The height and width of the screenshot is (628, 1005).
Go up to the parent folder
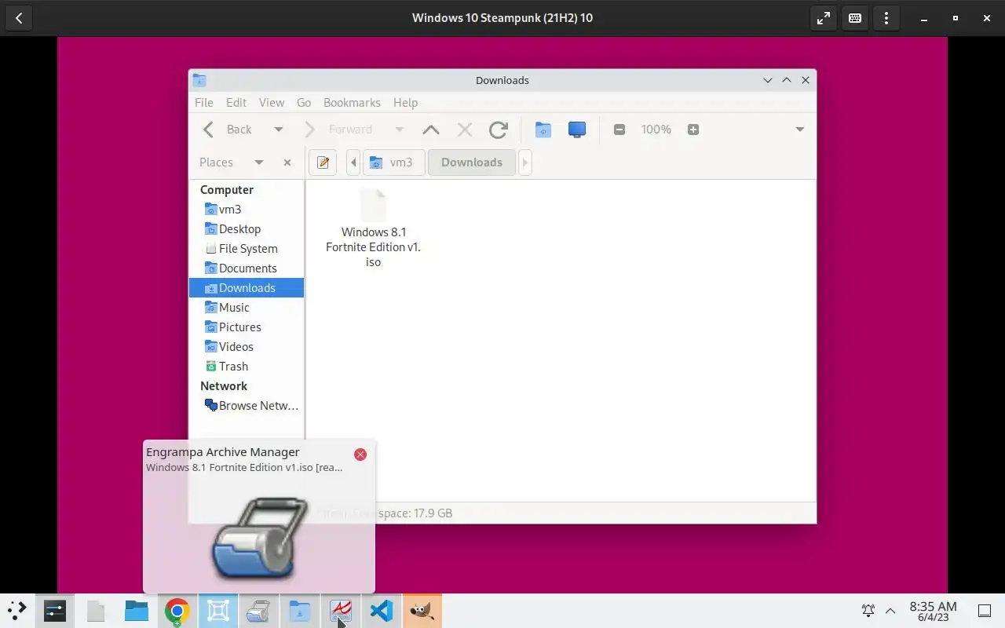tap(431, 130)
